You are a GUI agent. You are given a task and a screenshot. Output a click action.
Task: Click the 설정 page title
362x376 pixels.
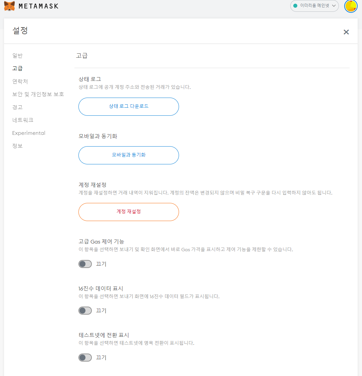[x=20, y=31]
